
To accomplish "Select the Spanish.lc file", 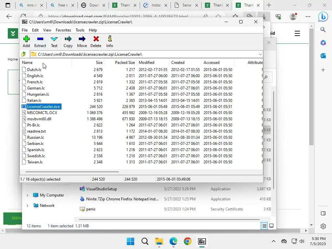I will [36, 149].
